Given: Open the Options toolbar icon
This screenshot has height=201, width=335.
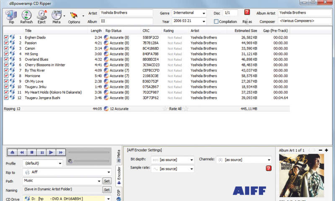Looking at the screenshot, I should pos(74,15).
